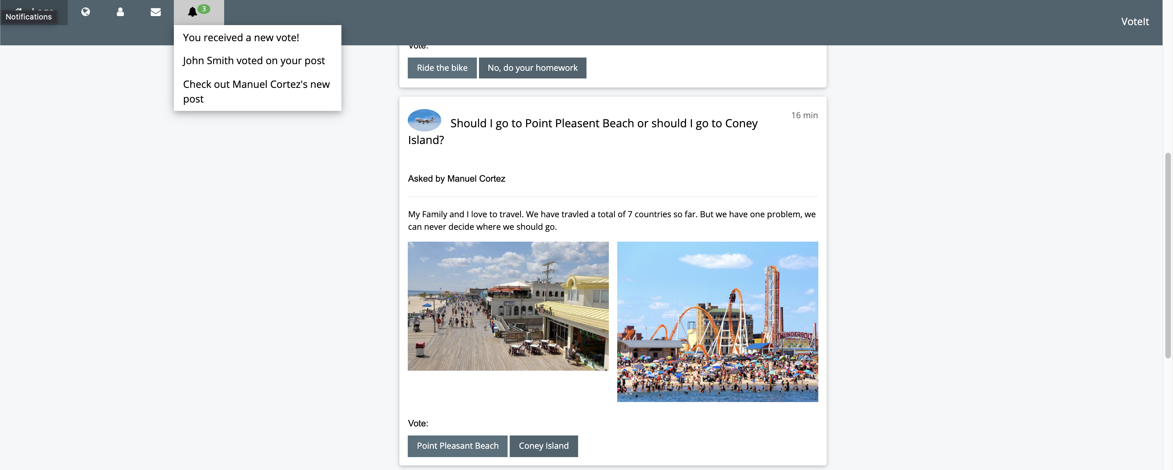Click the Point Pleasant vs Coney Island post title

603,123
